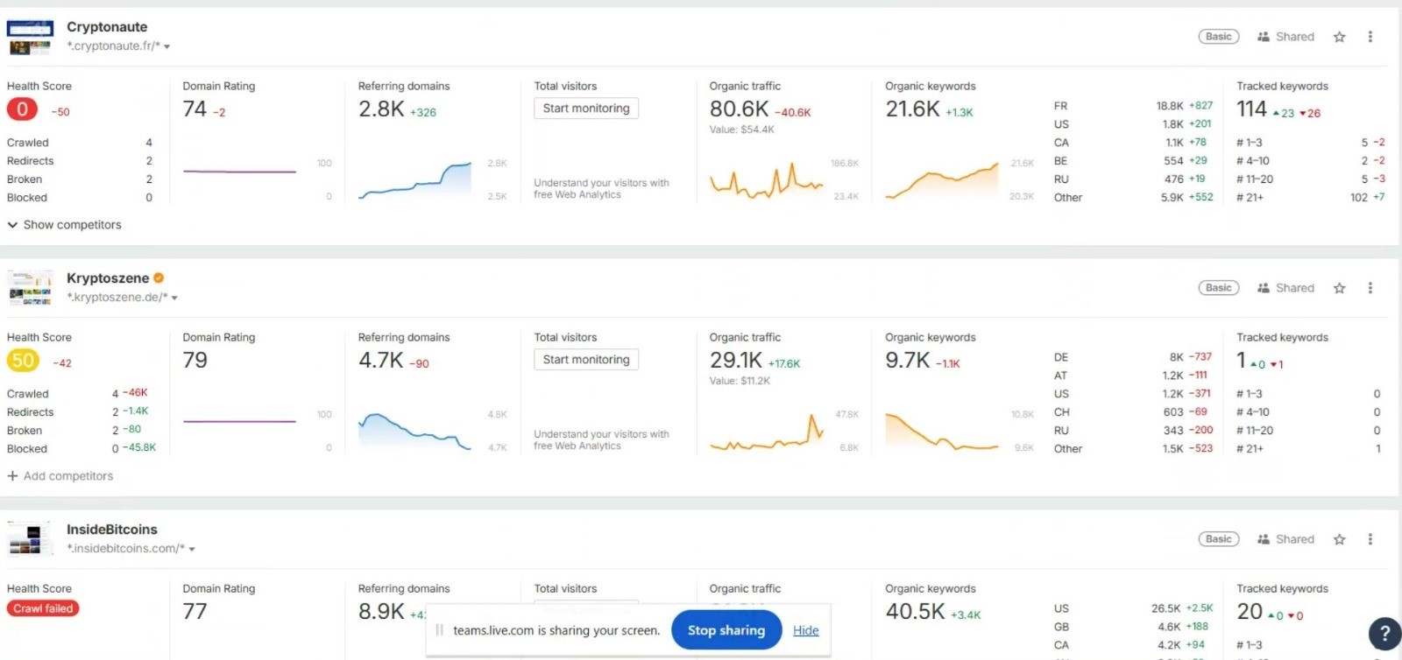The width and height of the screenshot is (1402, 660).
Task: Click Kryptoszene organic keywords chart
Action: 942,432
